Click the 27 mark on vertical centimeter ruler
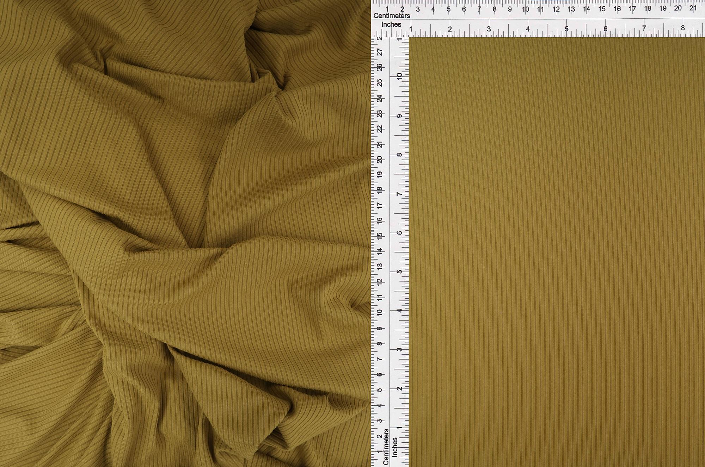Viewport: 705px width, 467px height. tap(380, 52)
